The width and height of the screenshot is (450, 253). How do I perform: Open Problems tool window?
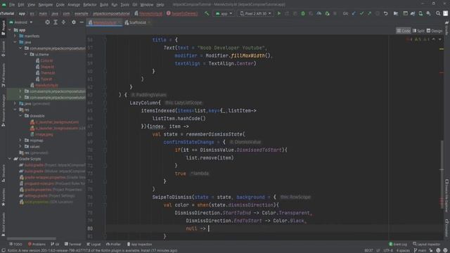tap(37, 244)
